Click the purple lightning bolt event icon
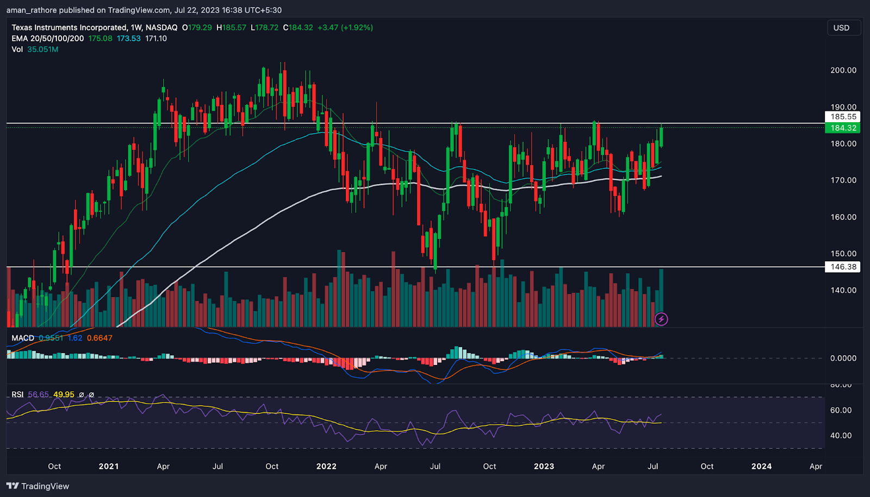The image size is (870, 497). tap(661, 319)
